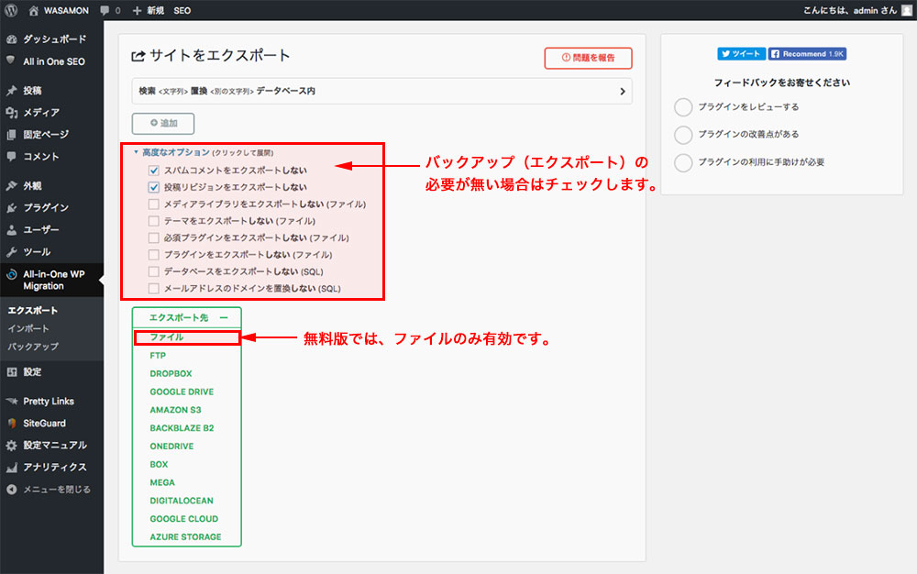Viewport: 917px width, 574px height.
Task: Choose BACKBLAZE B2 as export destination
Action: coord(182,428)
